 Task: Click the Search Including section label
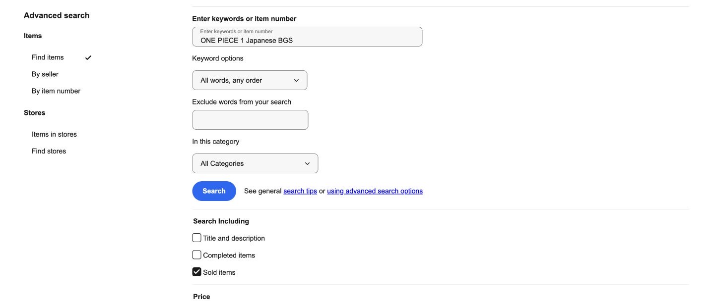pyautogui.click(x=221, y=221)
